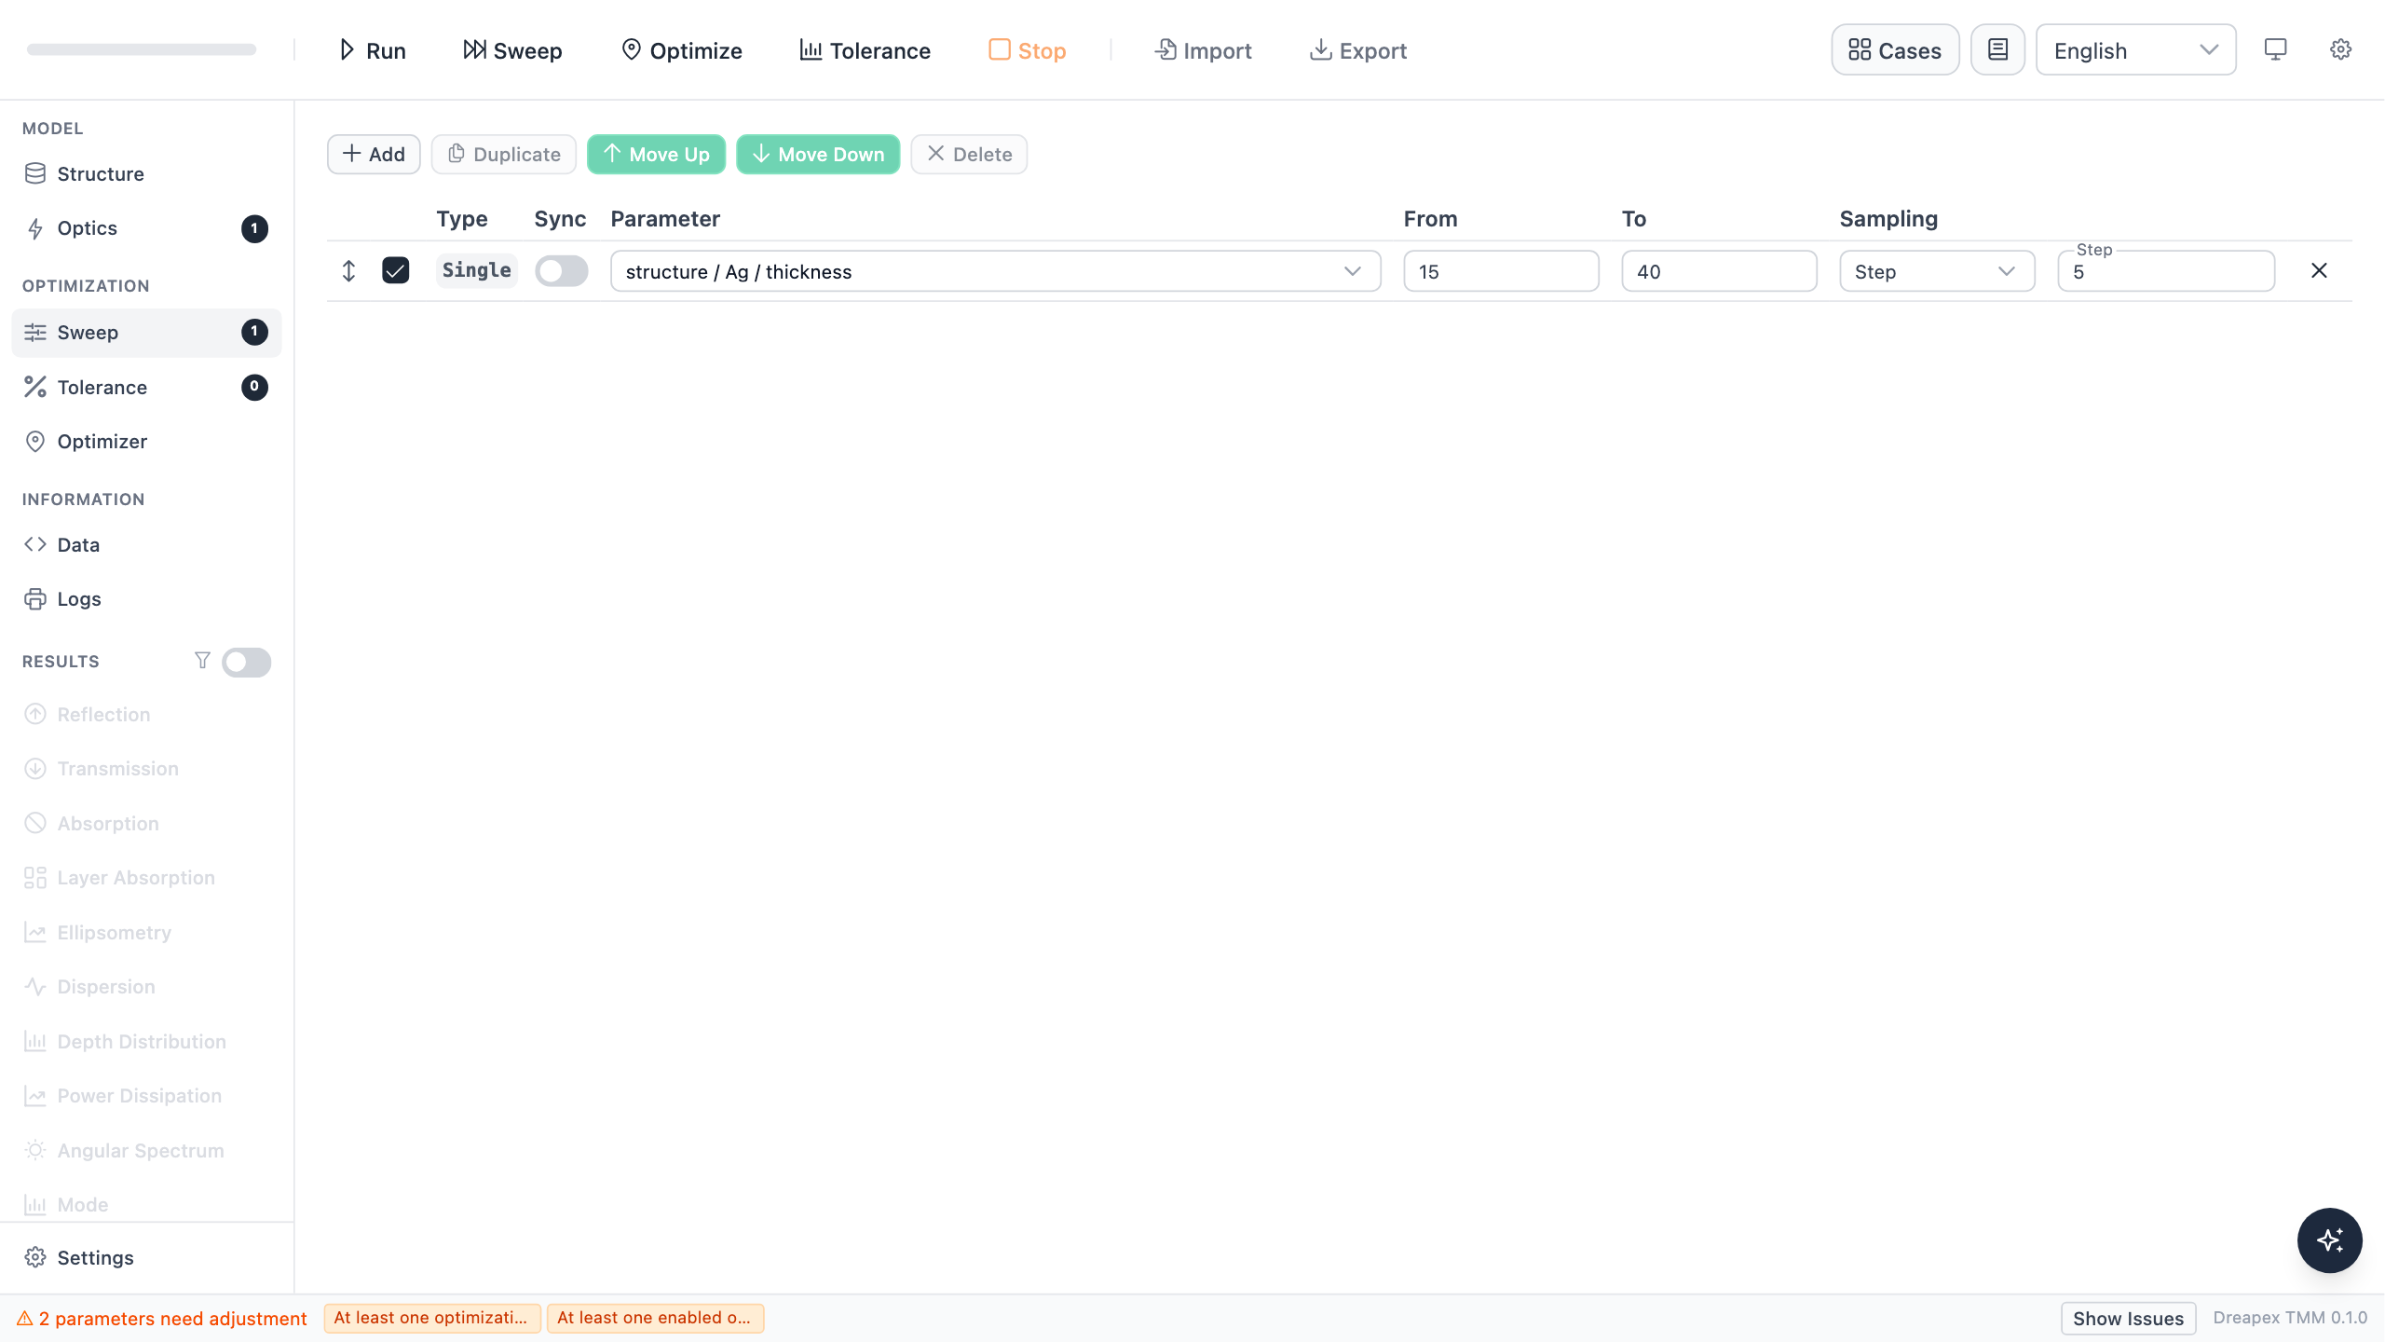Click the Move Up button
This screenshot has height=1342, width=2385.
656,155
